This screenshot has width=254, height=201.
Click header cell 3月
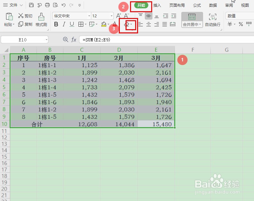[156, 58]
